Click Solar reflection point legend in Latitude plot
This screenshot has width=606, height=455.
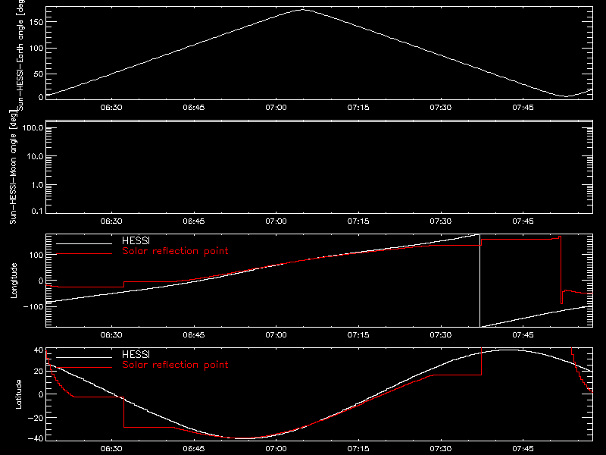[x=175, y=365]
